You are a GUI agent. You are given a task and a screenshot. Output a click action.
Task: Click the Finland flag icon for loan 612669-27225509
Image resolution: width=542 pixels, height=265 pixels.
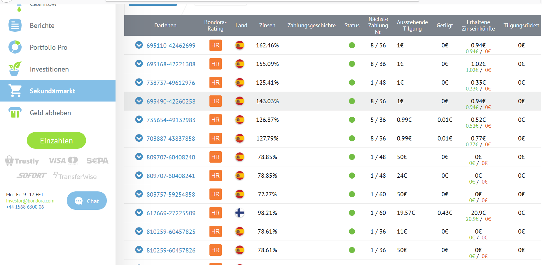pos(239,213)
